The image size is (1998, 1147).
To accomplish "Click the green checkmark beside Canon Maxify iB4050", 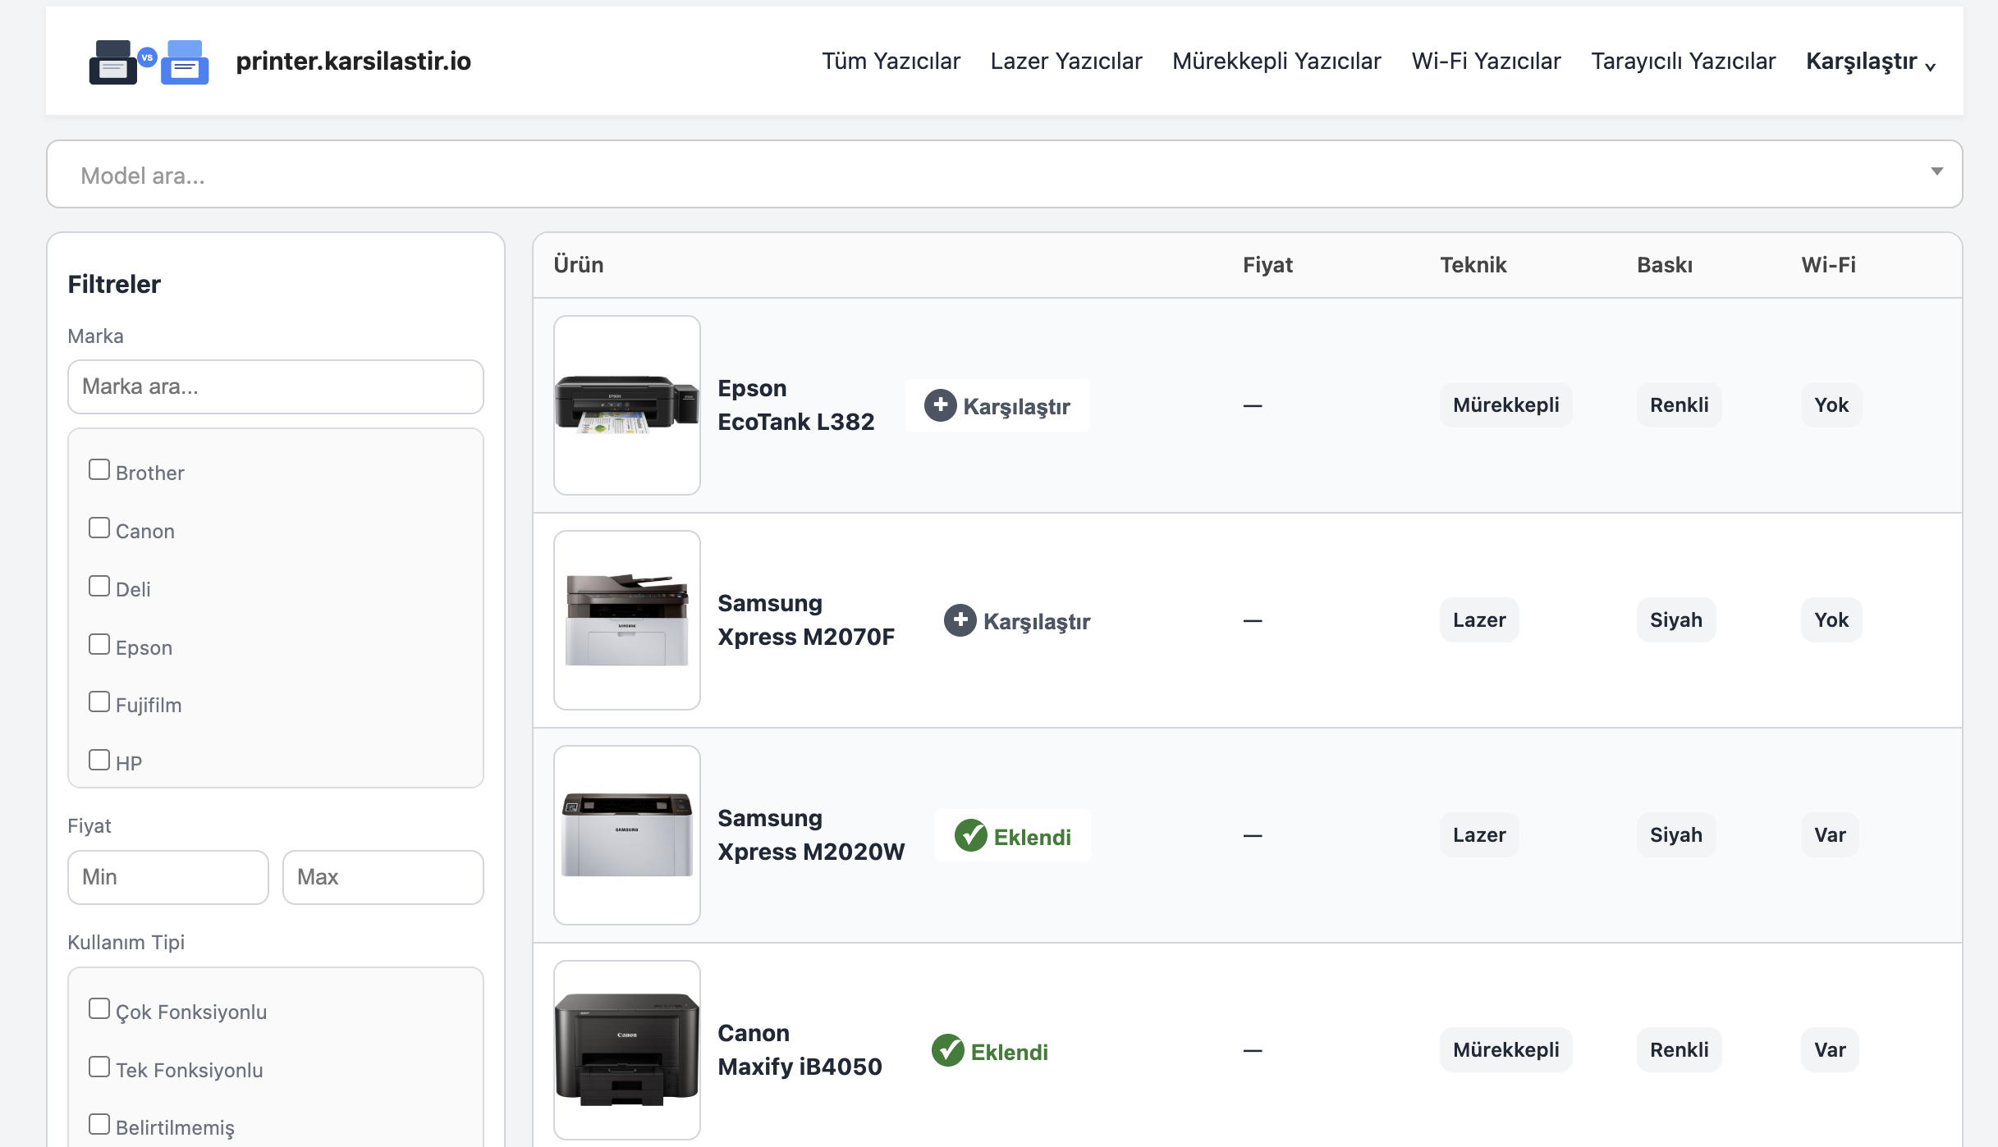I will click(x=949, y=1049).
